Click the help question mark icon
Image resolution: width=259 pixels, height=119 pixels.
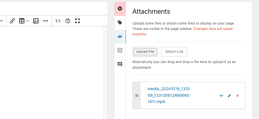click(68, 21)
